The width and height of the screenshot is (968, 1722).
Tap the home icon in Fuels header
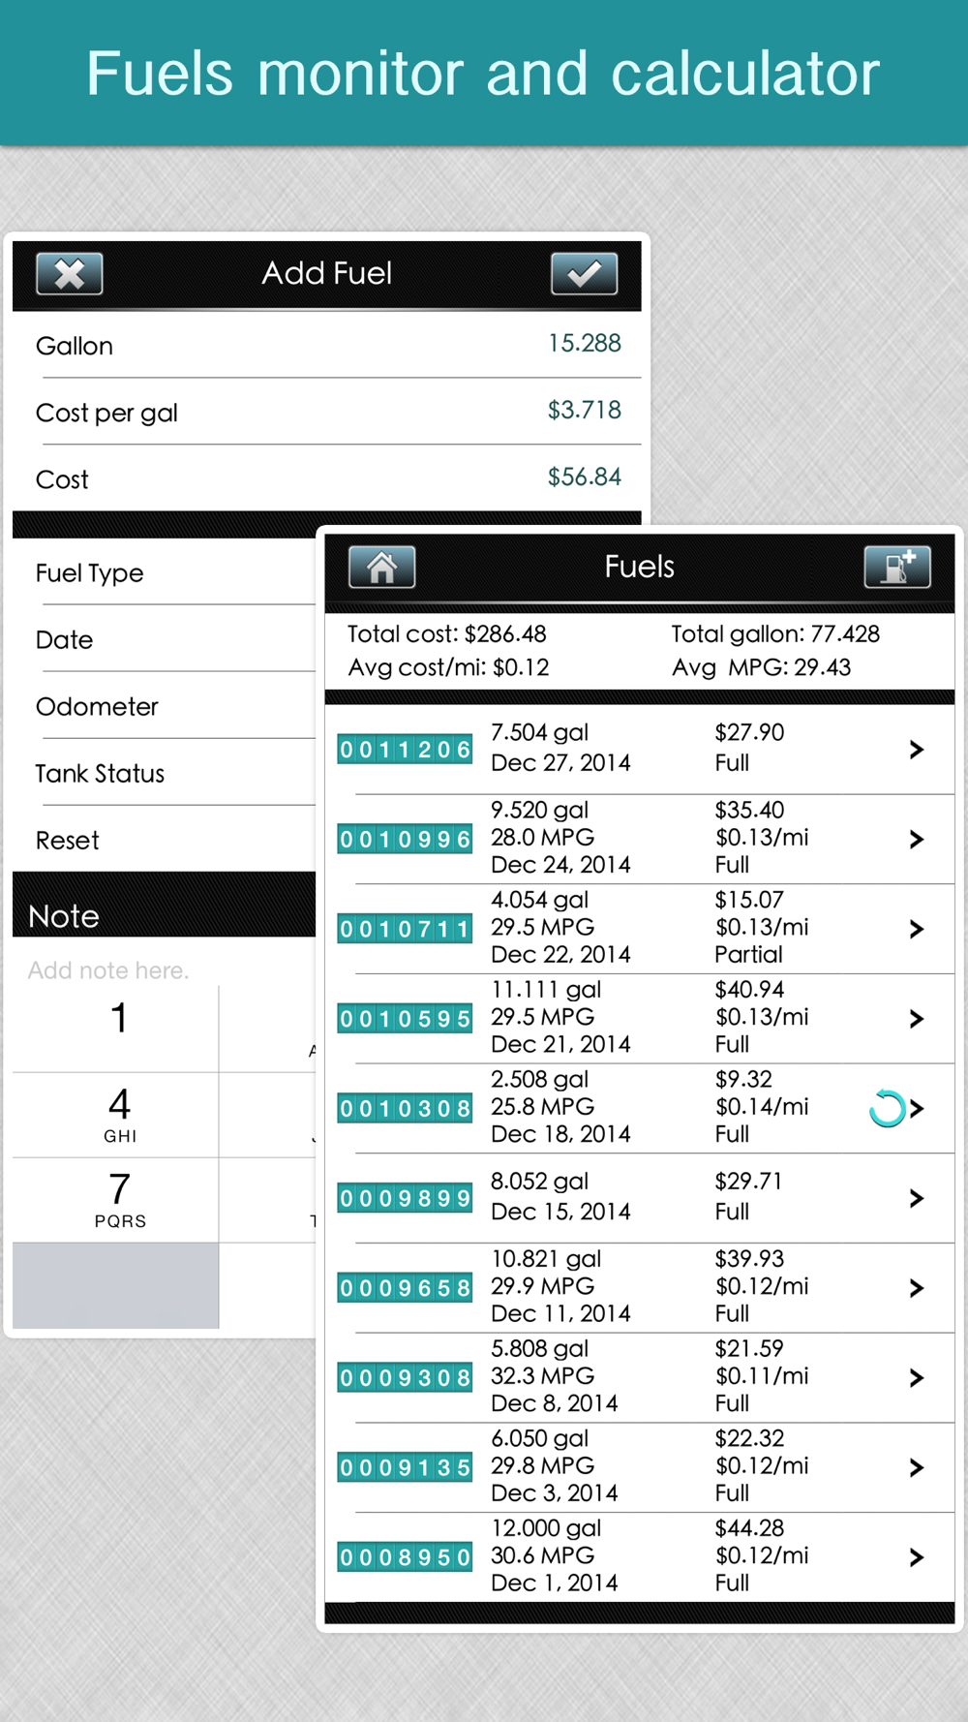[381, 567]
